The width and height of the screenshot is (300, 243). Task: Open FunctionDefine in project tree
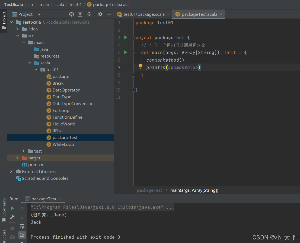(x=65, y=117)
